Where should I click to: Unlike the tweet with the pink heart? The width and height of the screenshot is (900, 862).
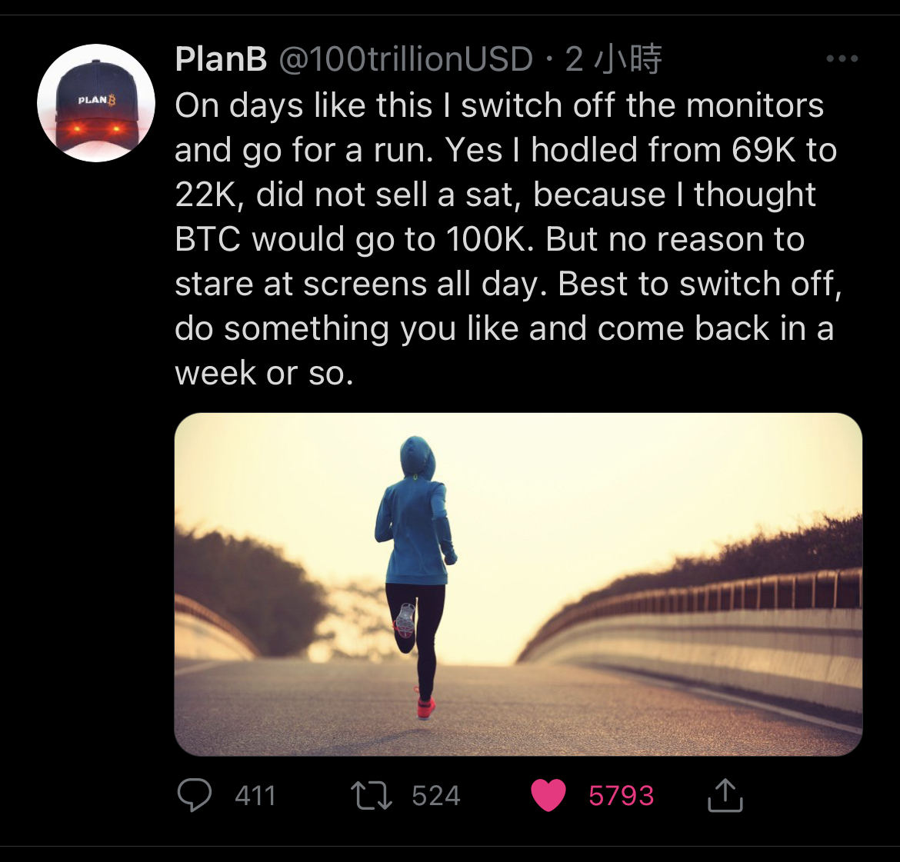(x=548, y=795)
